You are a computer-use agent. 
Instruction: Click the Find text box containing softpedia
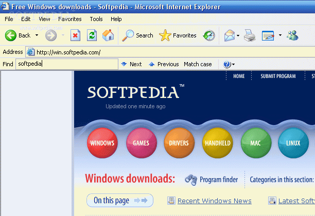(x=67, y=64)
